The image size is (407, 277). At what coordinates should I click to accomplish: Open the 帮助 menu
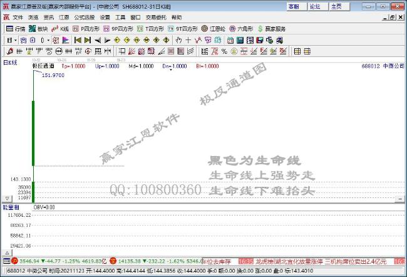[177, 18]
